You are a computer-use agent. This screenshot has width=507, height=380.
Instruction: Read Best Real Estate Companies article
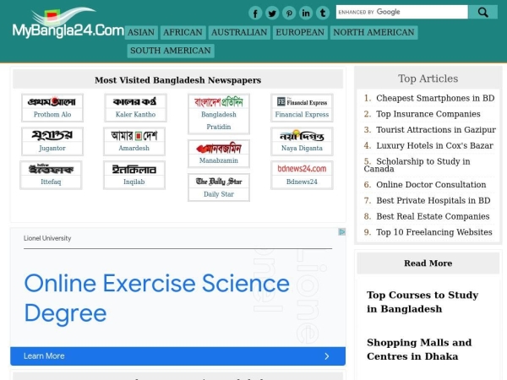(433, 216)
